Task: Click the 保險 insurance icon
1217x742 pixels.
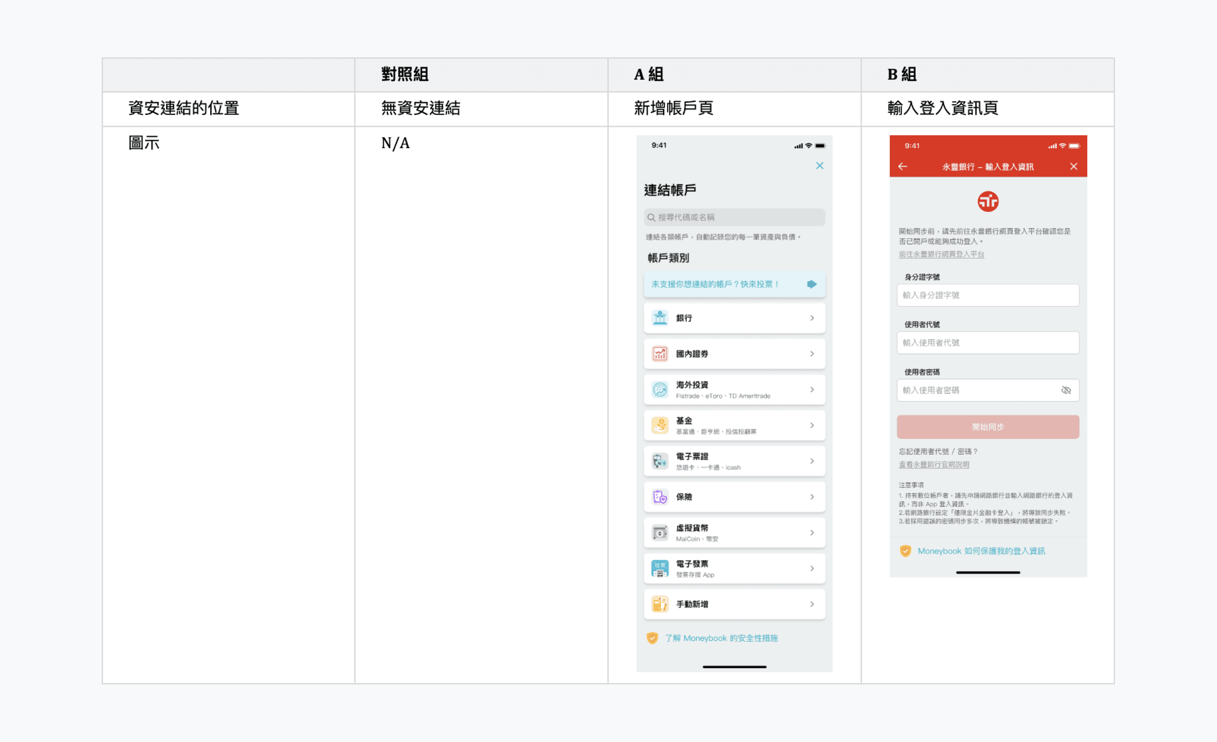Action: pos(660,497)
